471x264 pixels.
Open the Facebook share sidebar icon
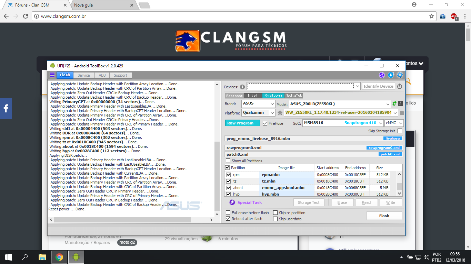(x=6, y=109)
